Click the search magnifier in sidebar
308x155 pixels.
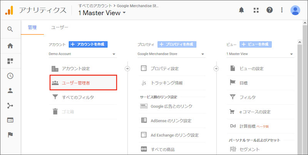click(x=10, y=29)
